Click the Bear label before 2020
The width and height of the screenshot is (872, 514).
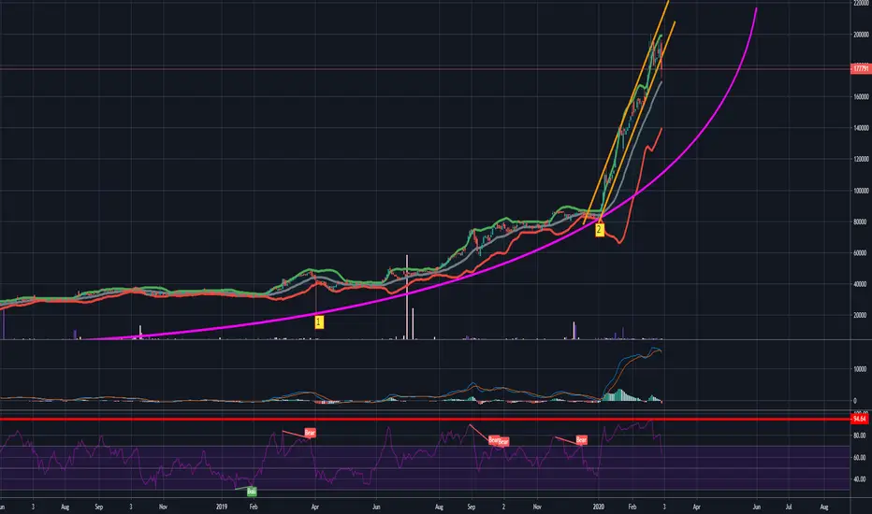tap(581, 439)
